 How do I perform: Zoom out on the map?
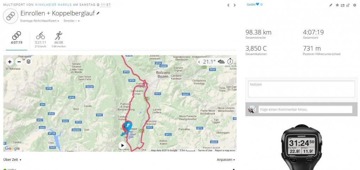pos(19,62)
